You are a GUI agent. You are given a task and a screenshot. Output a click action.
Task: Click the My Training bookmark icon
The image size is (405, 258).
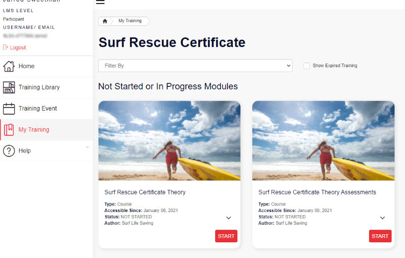tap(9, 130)
